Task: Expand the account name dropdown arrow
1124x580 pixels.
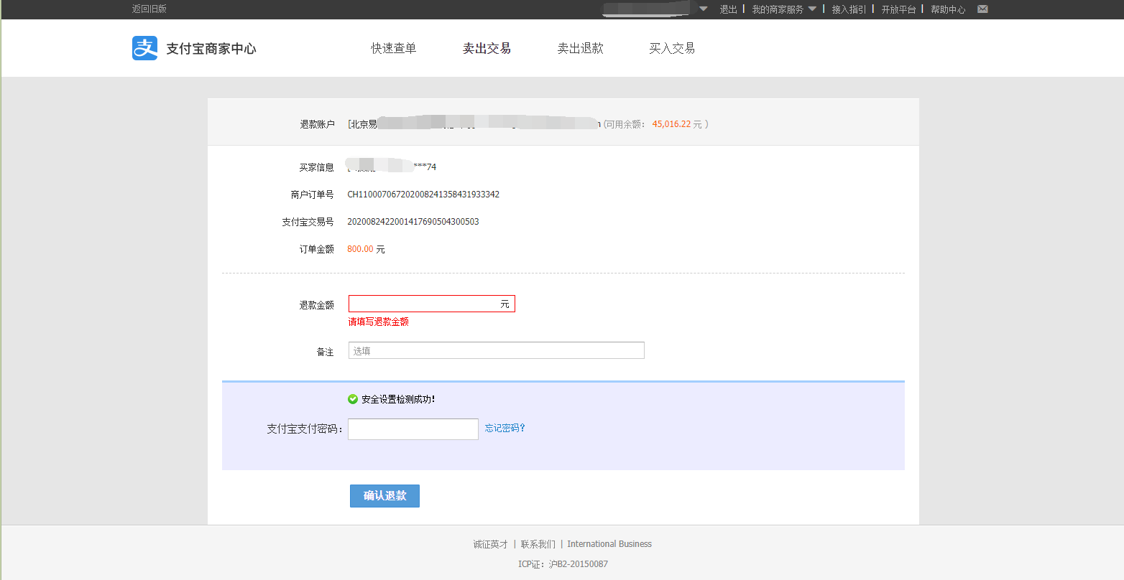Action: pos(704,9)
